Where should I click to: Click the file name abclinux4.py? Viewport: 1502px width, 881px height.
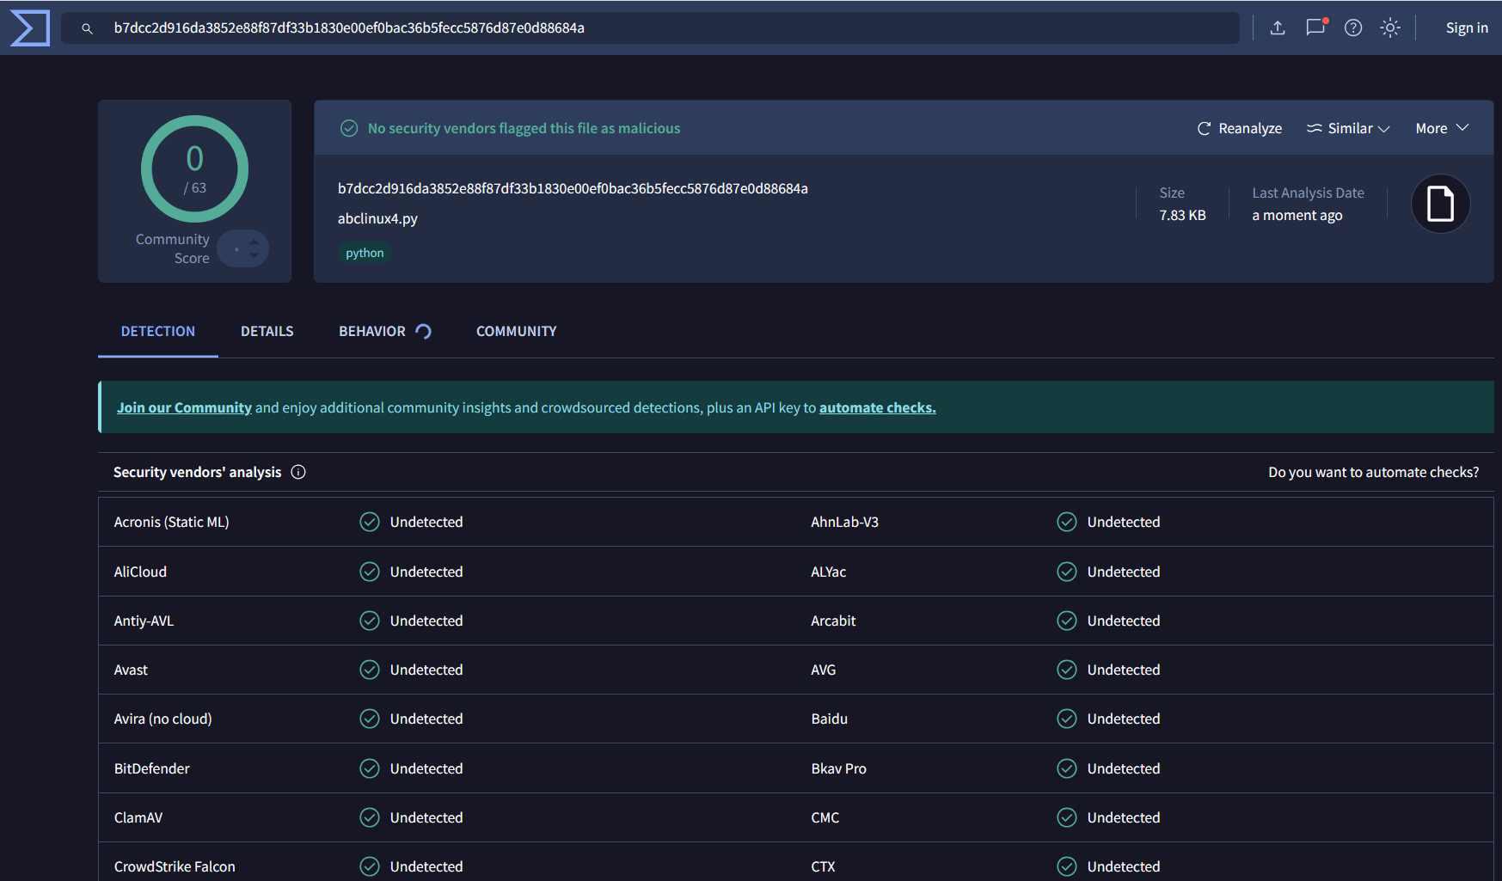pos(377,218)
